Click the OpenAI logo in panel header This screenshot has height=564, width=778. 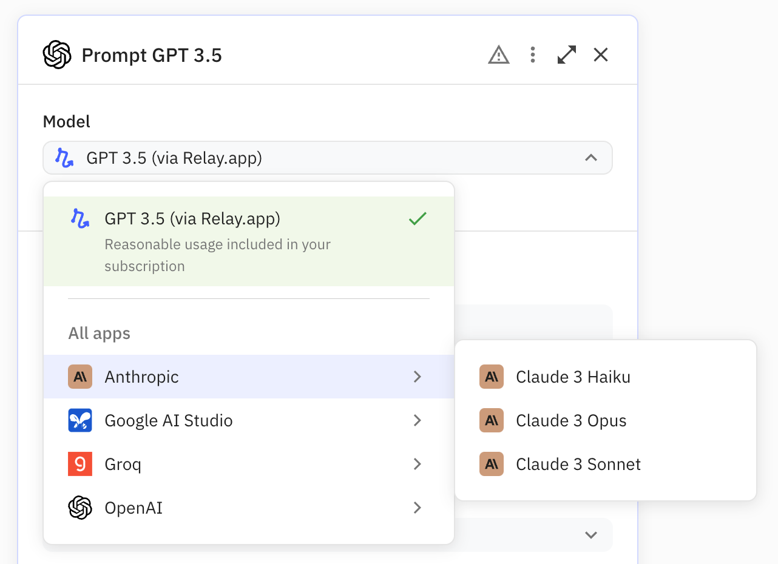pos(58,55)
